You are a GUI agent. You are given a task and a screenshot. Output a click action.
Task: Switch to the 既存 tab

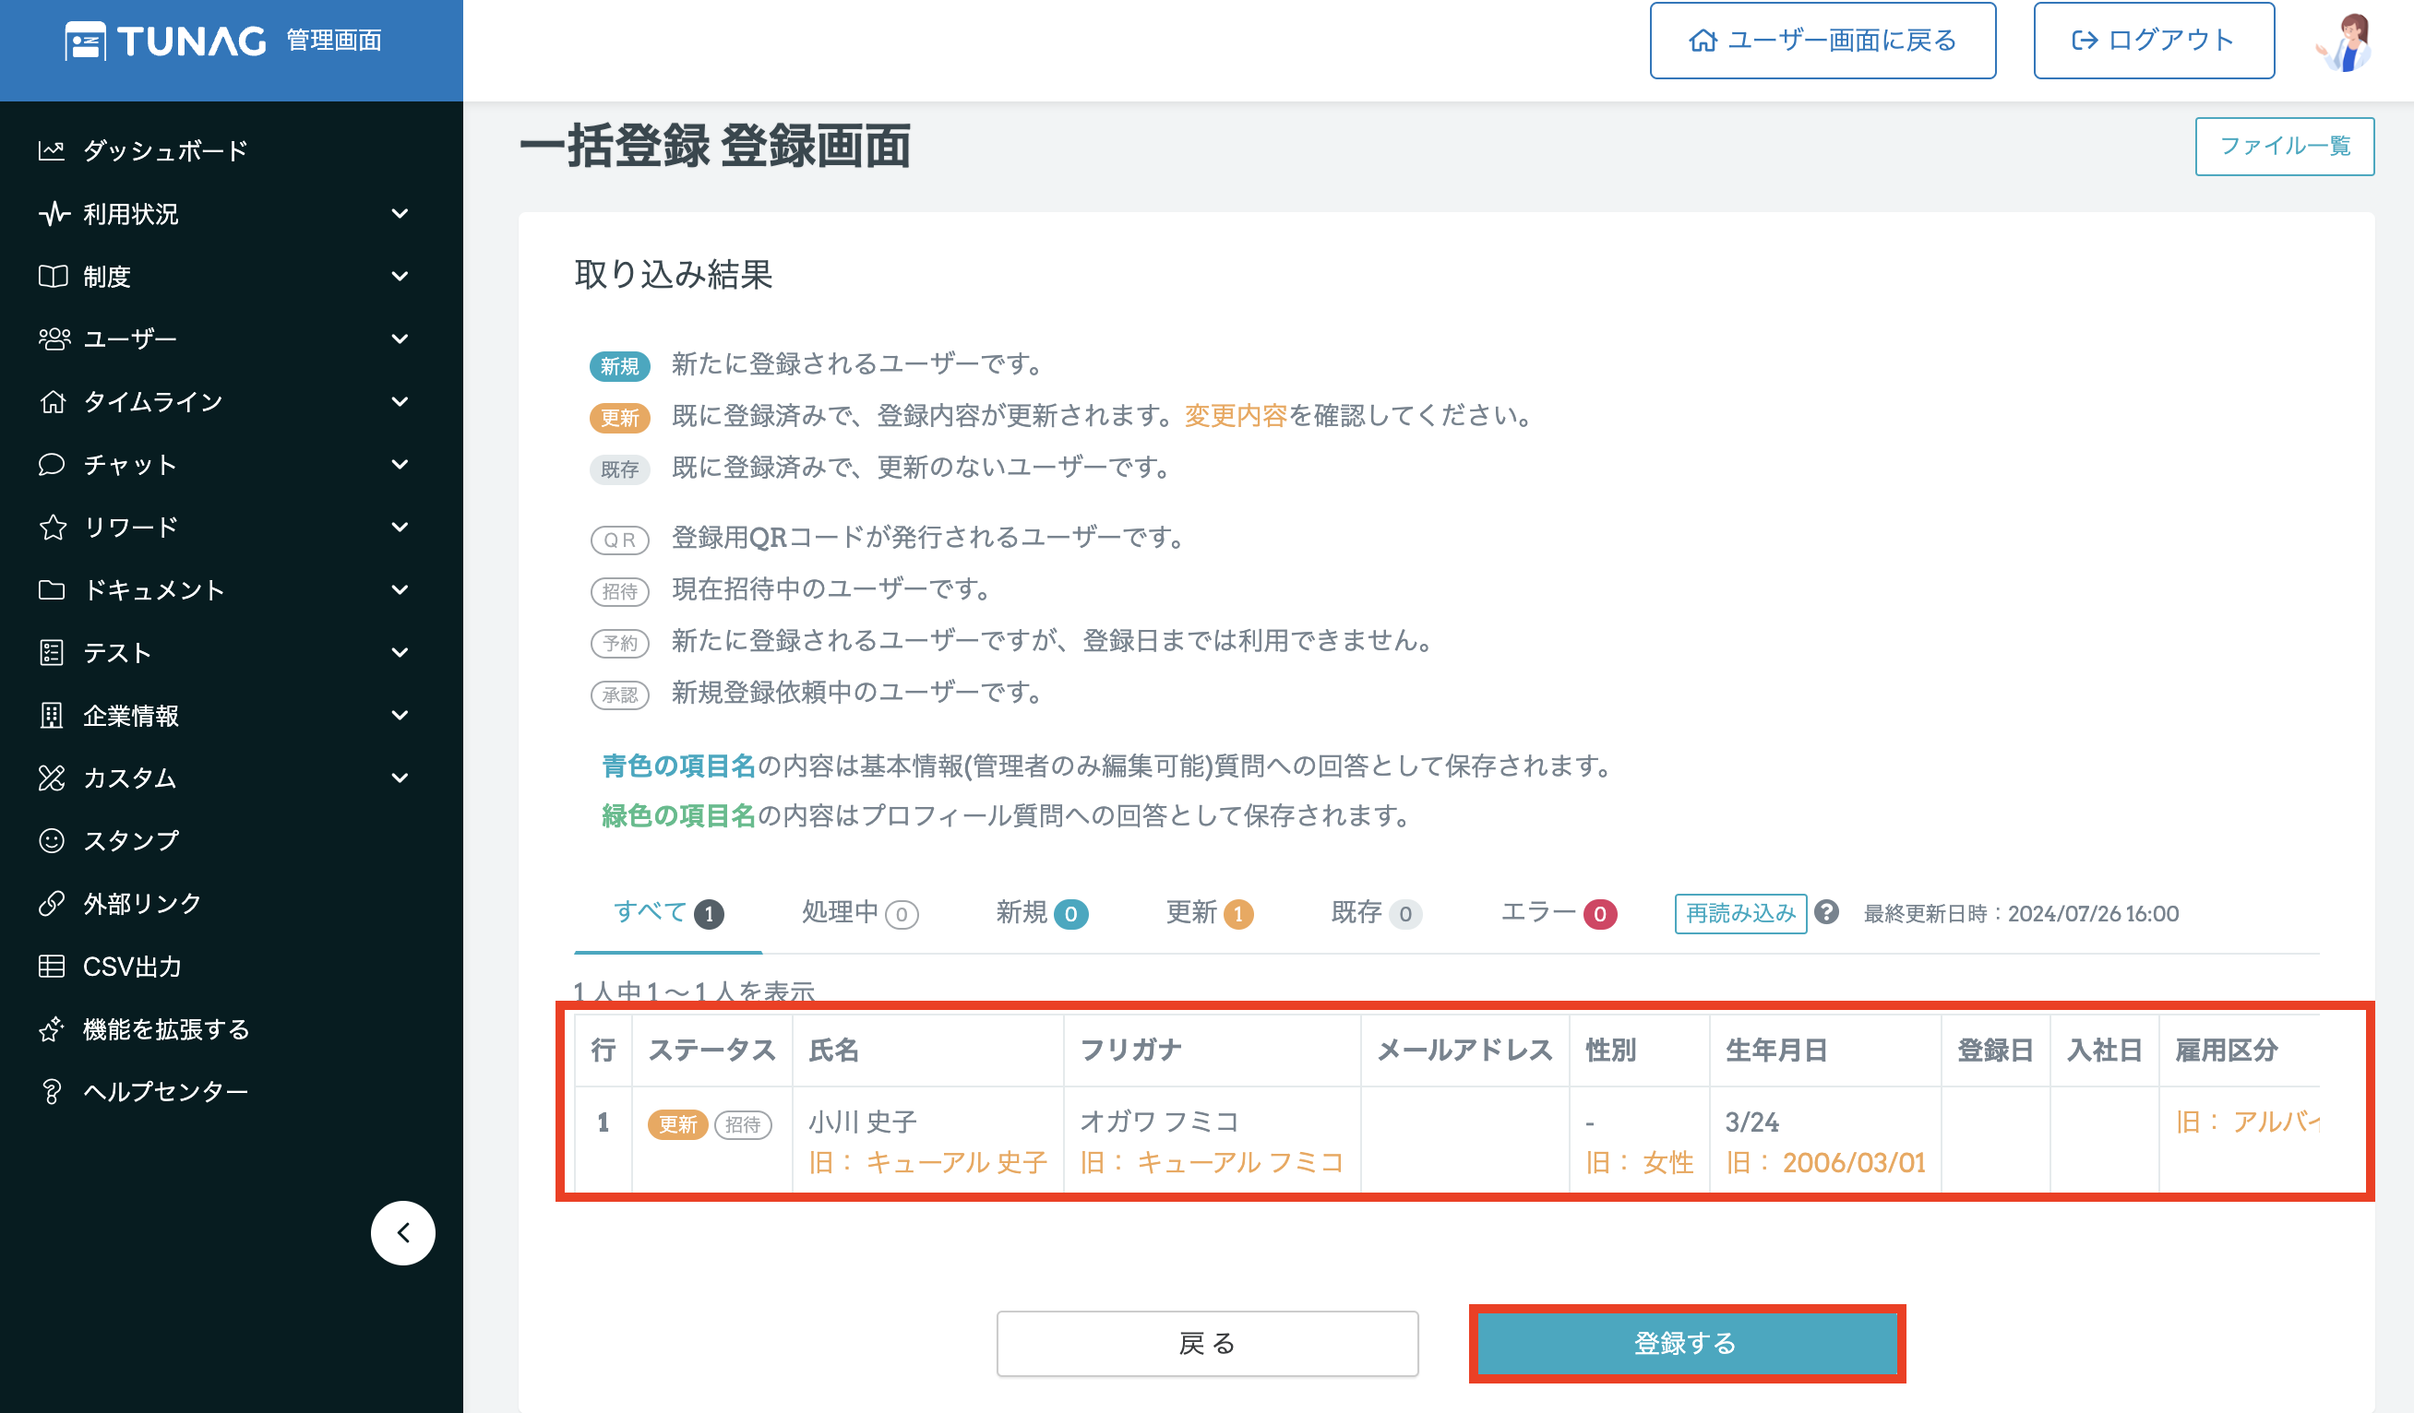coord(1377,913)
